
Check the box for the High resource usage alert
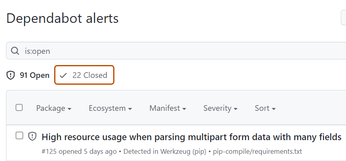(x=19, y=136)
